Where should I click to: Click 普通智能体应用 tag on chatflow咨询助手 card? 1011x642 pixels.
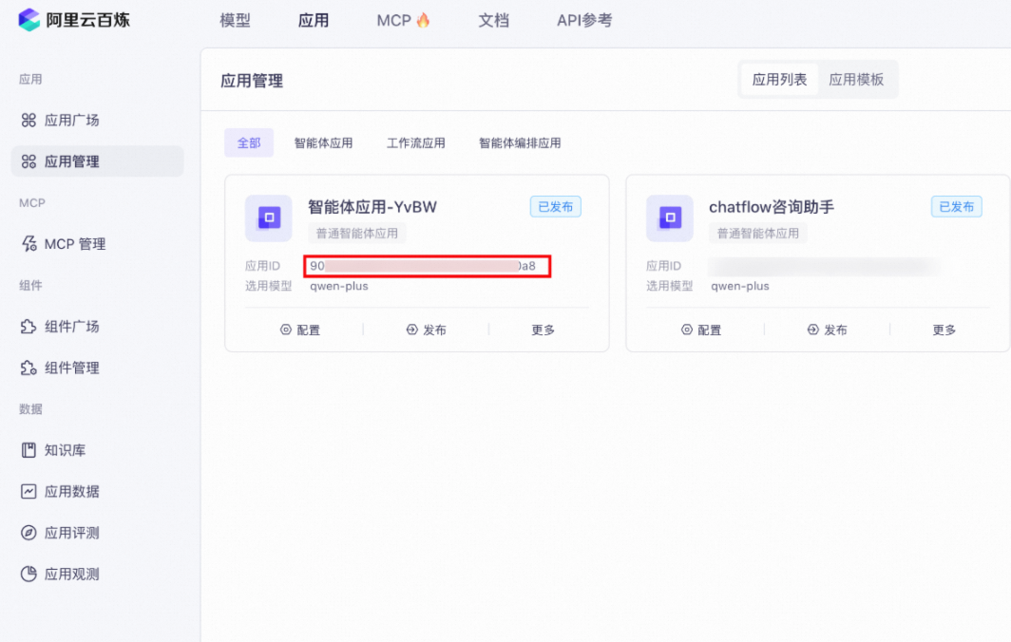click(x=757, y=234)
